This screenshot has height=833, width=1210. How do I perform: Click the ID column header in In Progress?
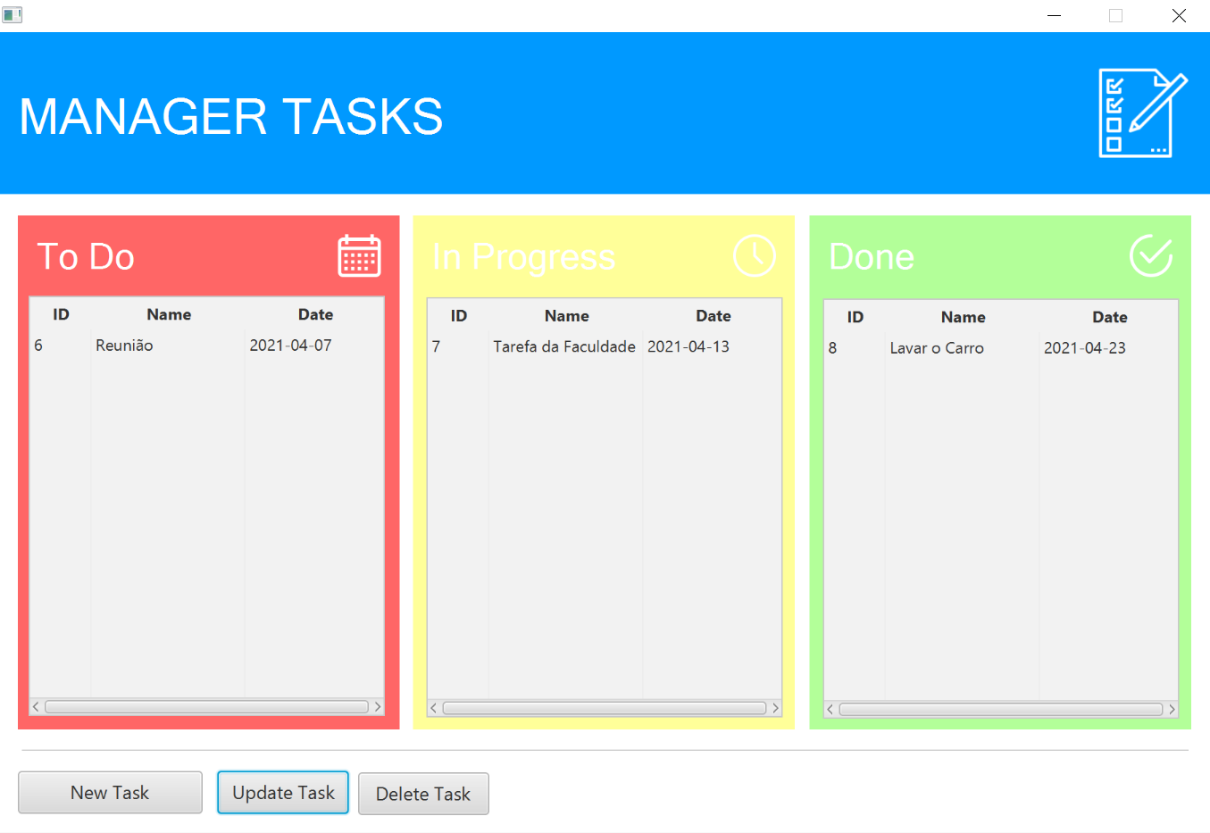pyautogui.click(x=458, y=315)
